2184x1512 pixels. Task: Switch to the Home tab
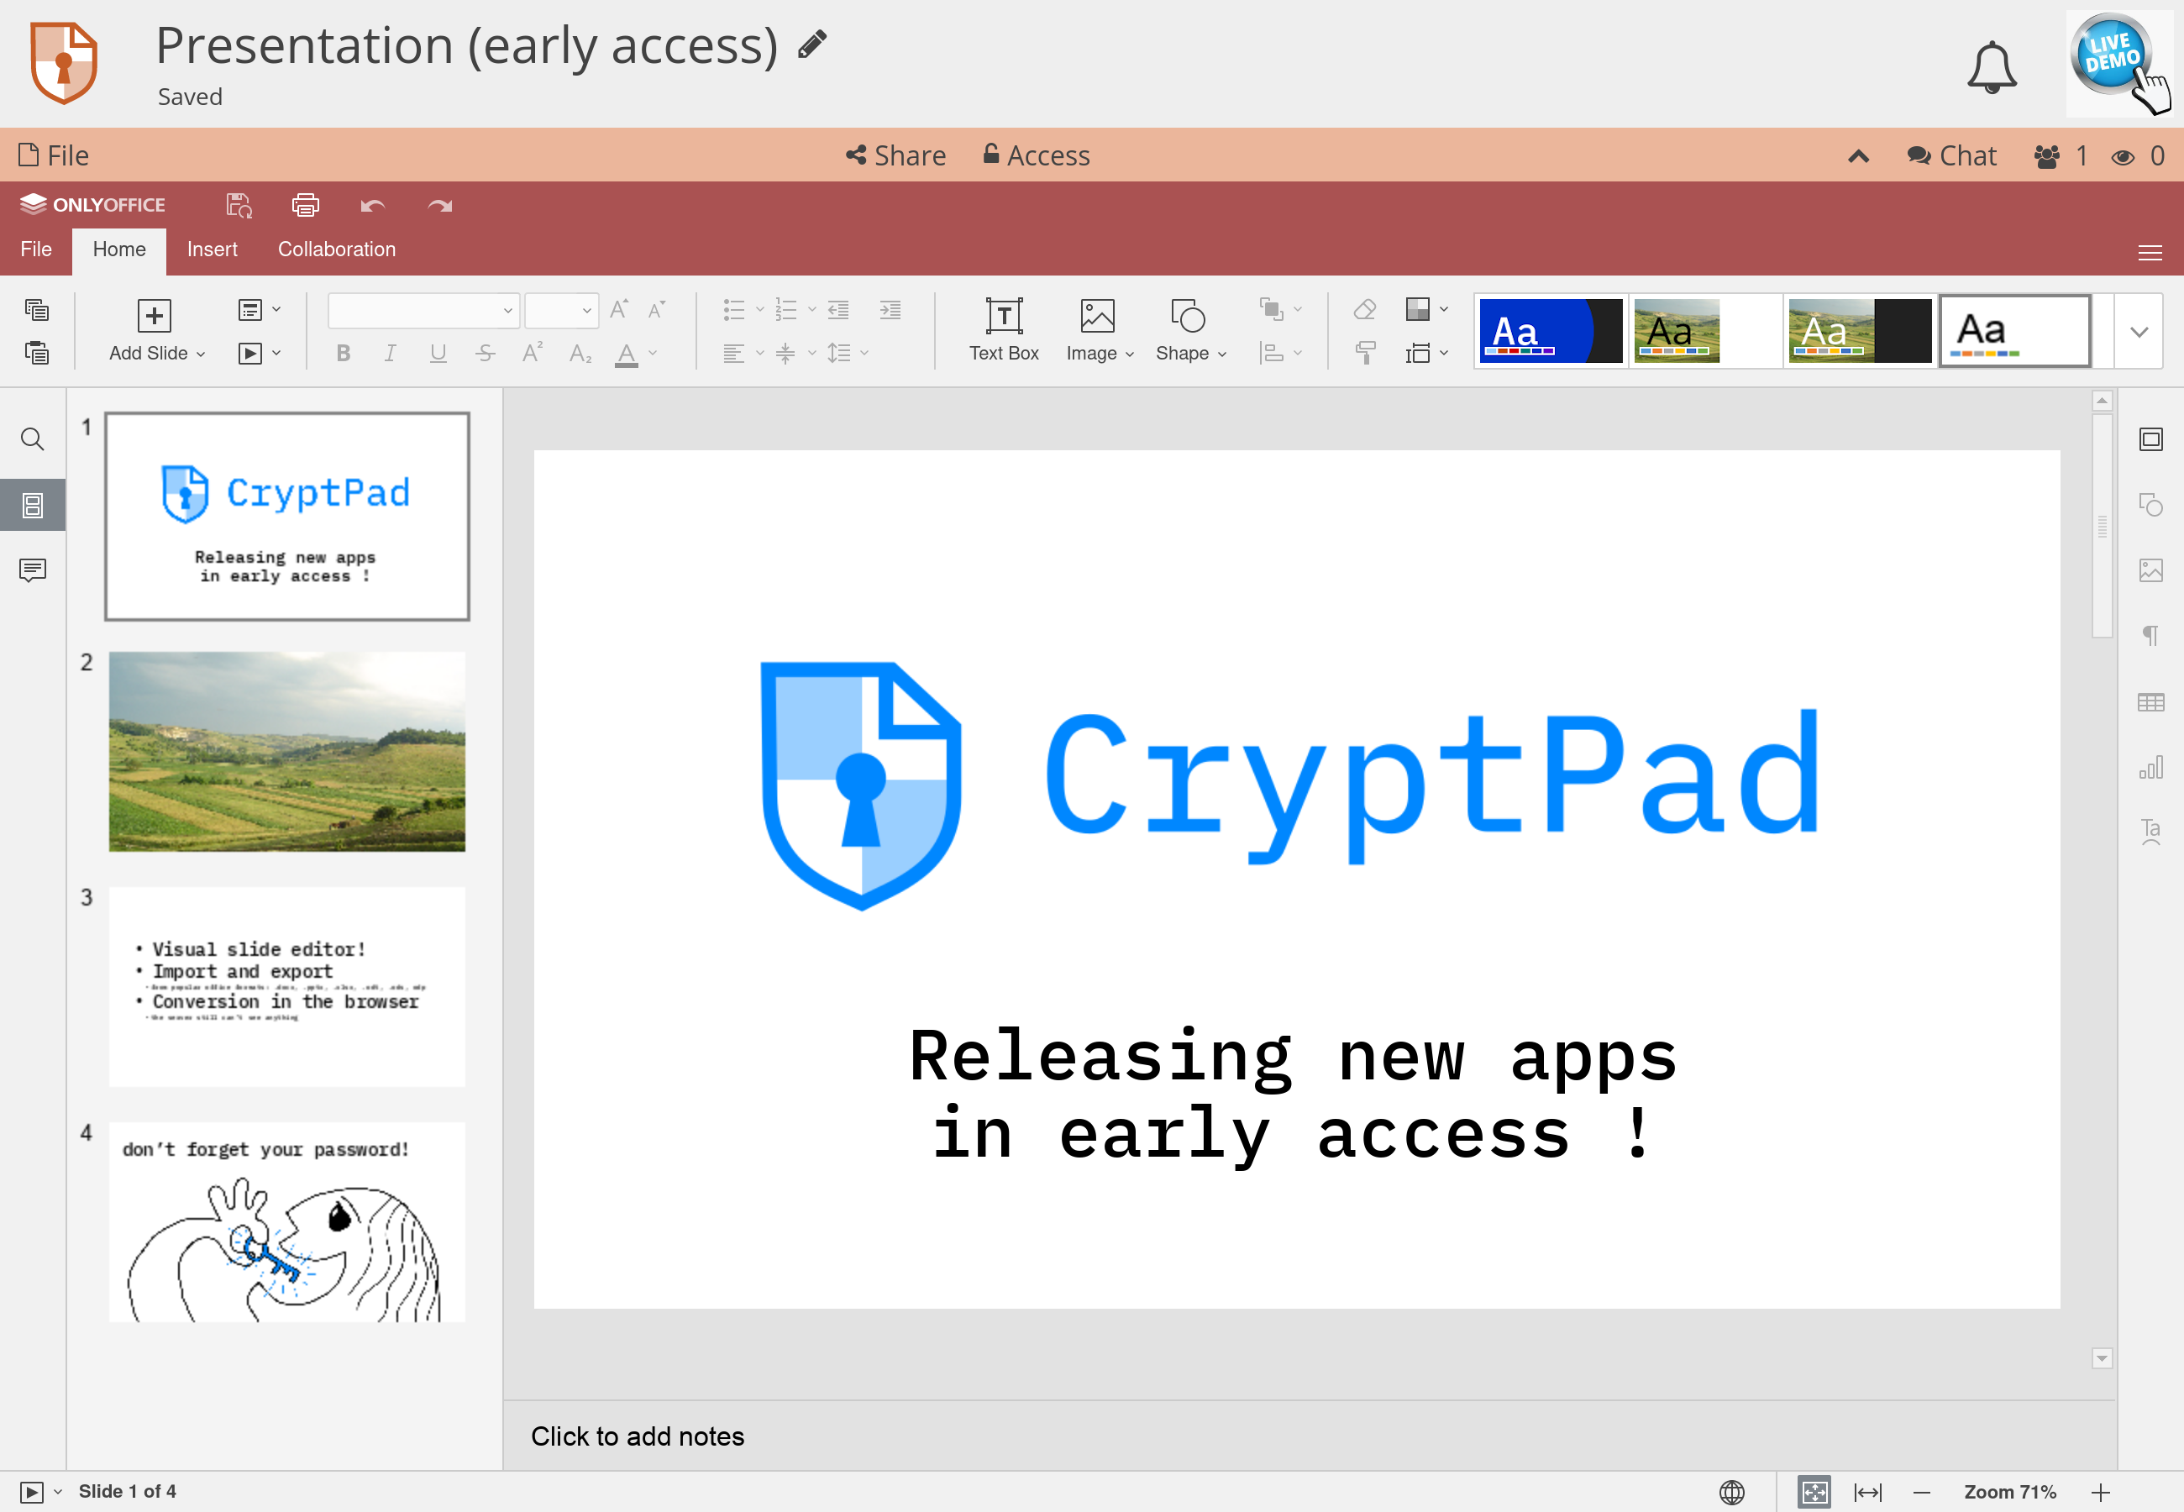[119, 249]
